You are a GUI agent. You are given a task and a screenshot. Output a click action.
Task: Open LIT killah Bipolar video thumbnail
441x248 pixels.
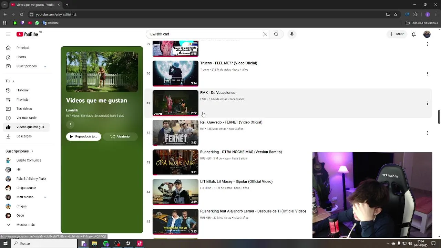(175, 192)
